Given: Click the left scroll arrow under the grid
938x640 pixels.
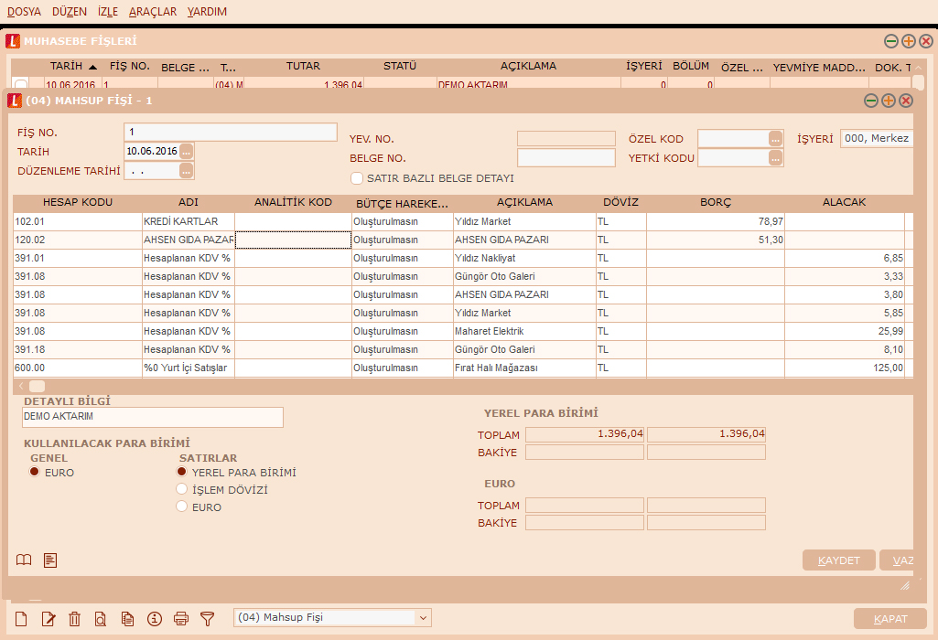Looking at the screenshot, I should 21,386.
